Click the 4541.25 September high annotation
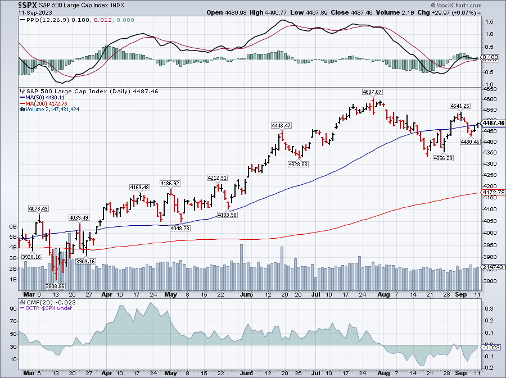The image size is (506, 378). pos(459,106)
